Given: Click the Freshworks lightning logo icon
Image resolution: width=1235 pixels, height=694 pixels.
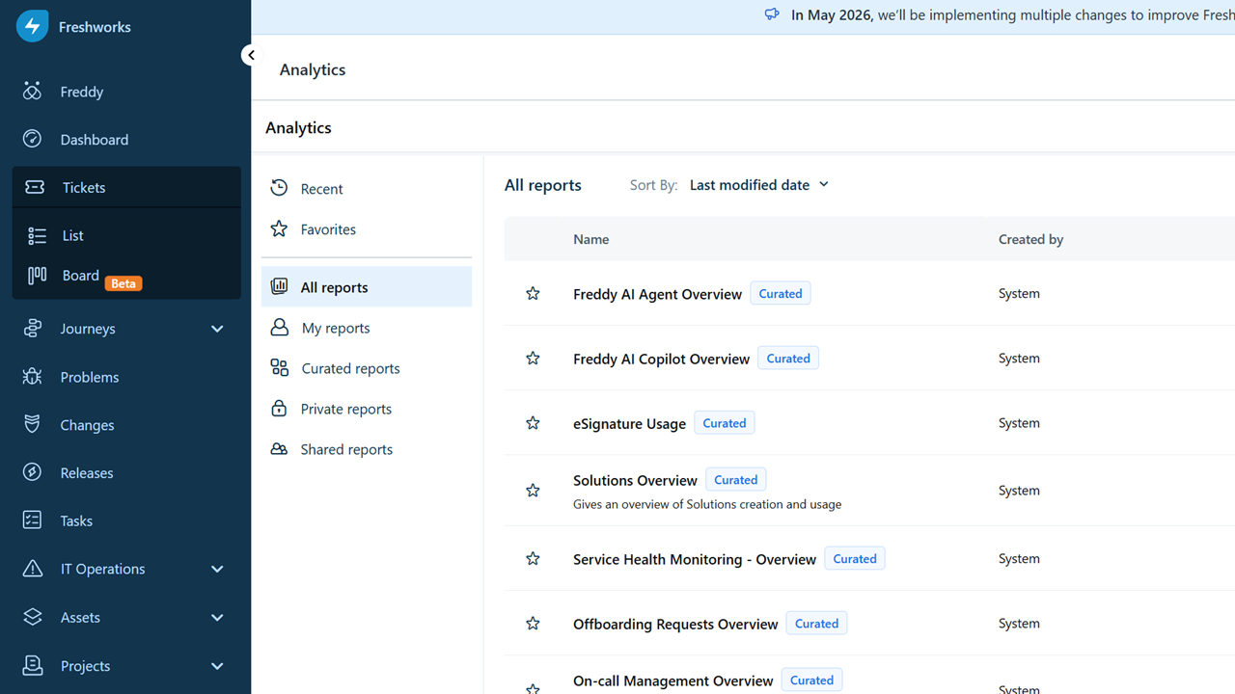Looking at the screenshot, I should [32, 26].
